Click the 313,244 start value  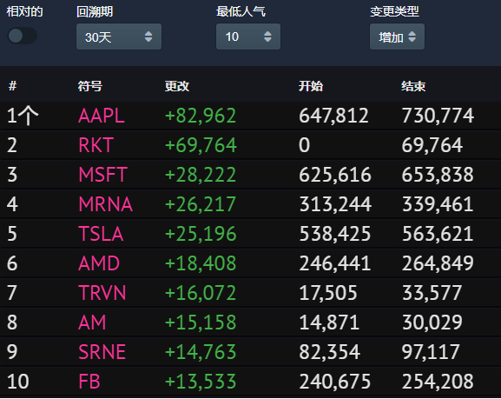(x=335, y=204)
